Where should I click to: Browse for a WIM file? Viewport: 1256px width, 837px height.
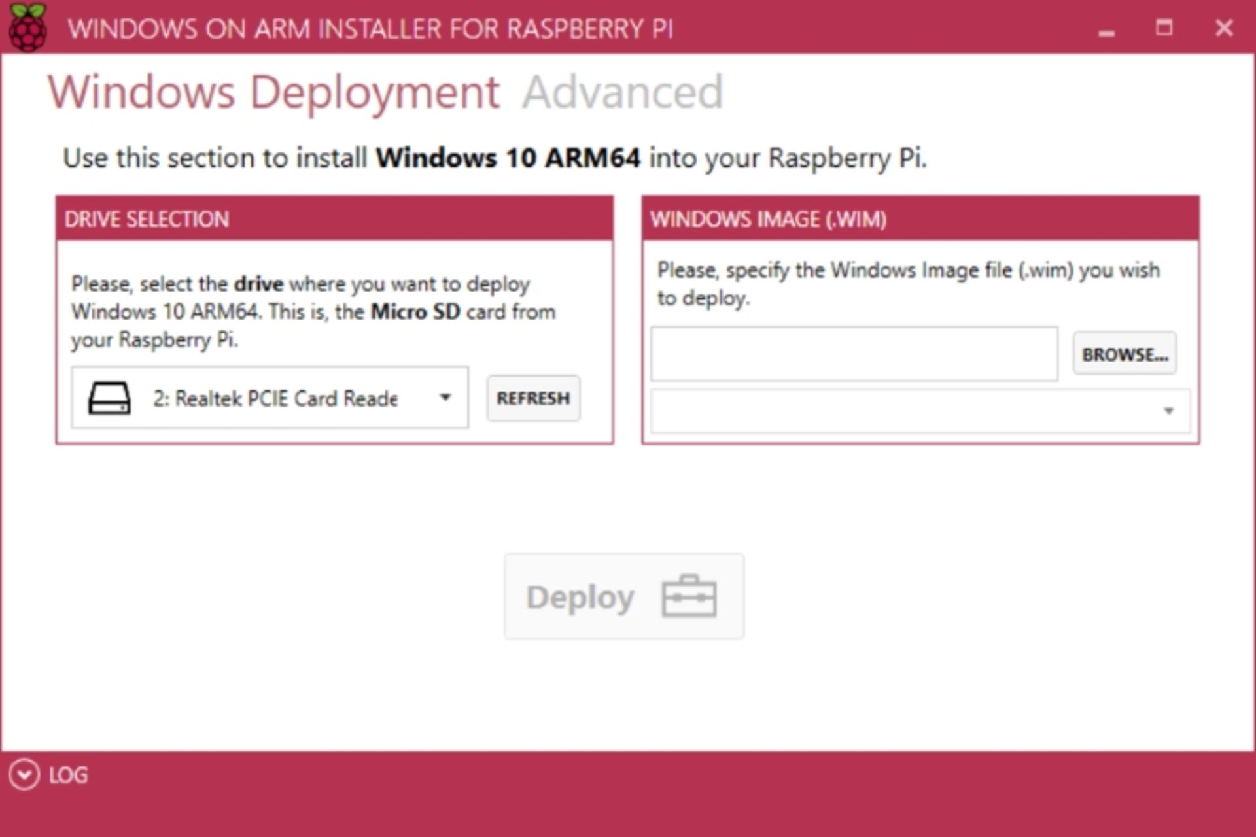(1125, 354)
